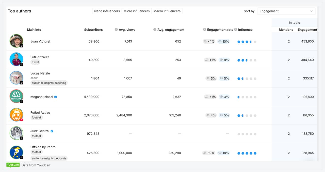
Task: Open the FutGonzalez author name
Action: (x=40, y=57)
